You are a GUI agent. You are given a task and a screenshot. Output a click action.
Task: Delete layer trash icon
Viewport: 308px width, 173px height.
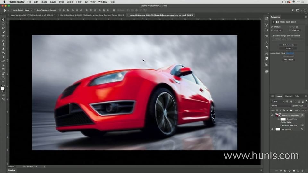[302, 171]
